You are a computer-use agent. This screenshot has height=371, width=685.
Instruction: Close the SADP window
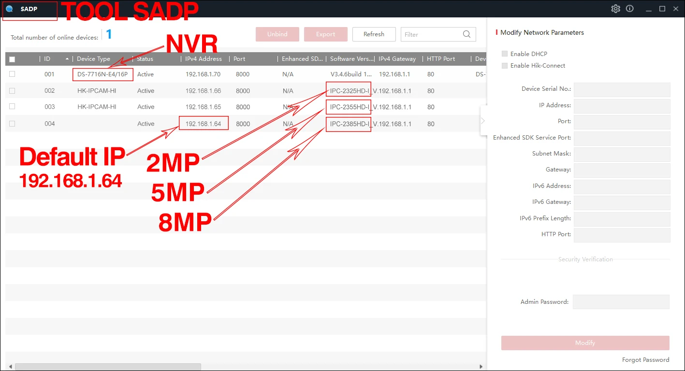(676, 9)
